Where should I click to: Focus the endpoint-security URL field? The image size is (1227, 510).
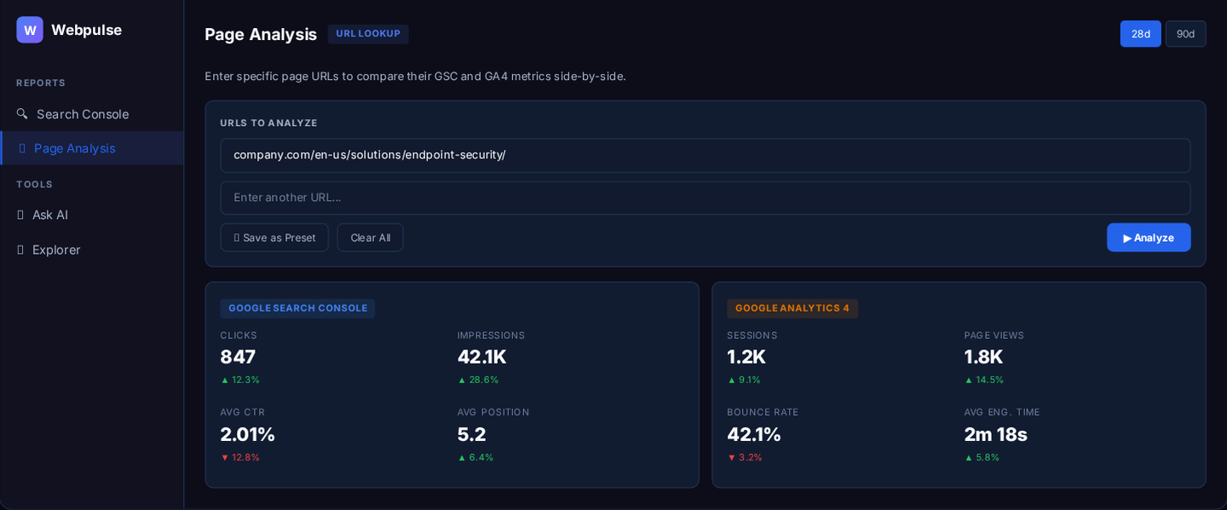(x=705, y=155)
